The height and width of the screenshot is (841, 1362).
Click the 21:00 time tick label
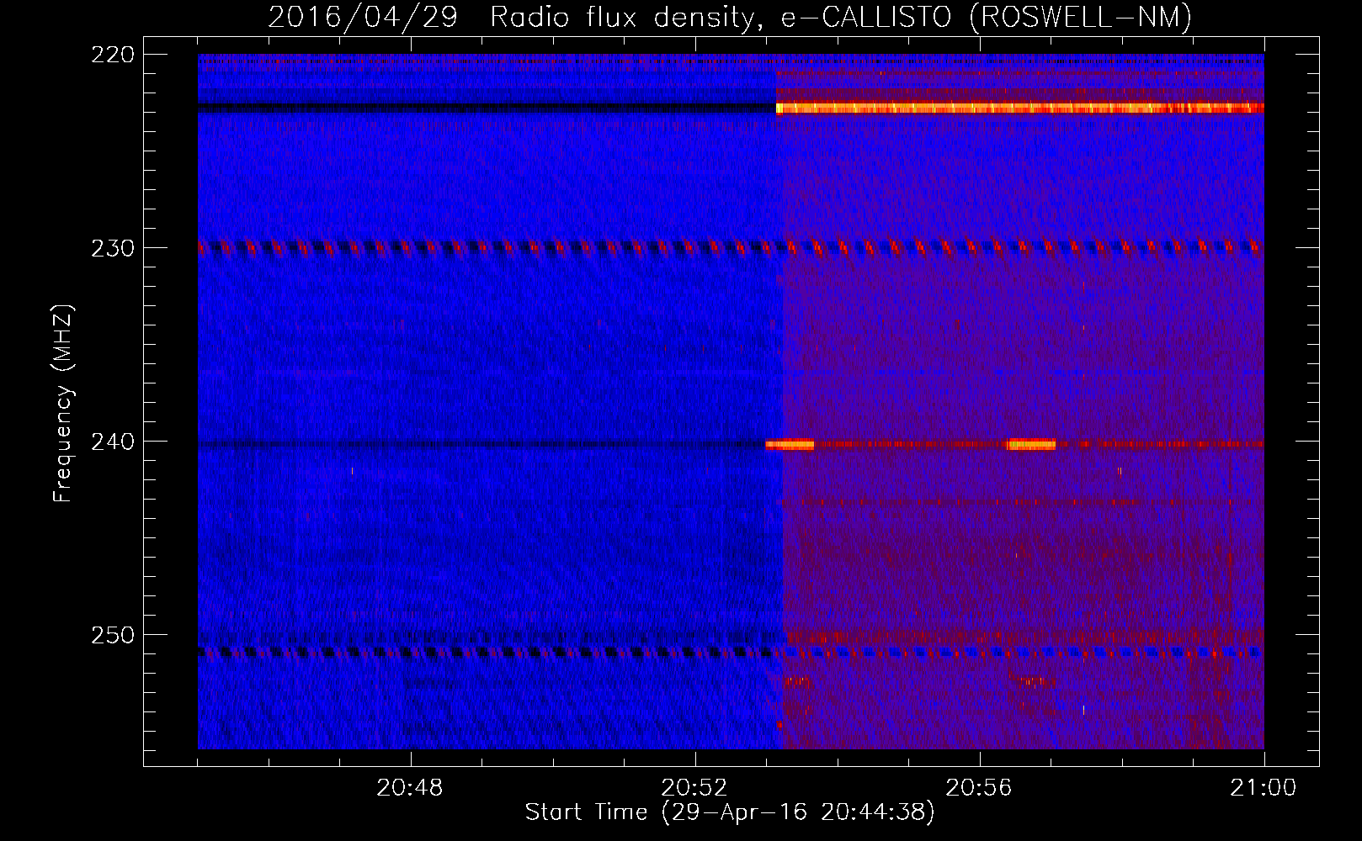[1264, 788]
